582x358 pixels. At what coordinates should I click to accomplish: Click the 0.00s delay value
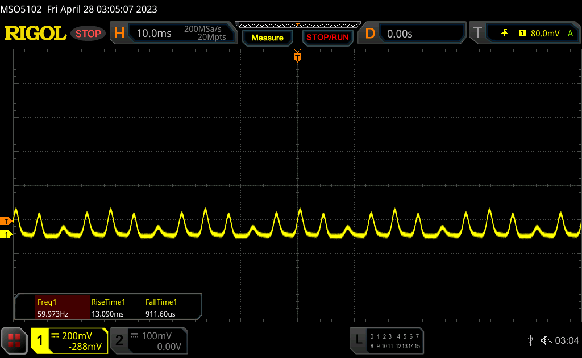tap(400, 34)
